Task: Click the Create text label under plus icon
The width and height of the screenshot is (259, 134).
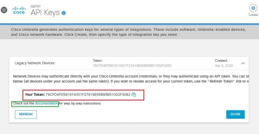Action: tap(253, 15)
